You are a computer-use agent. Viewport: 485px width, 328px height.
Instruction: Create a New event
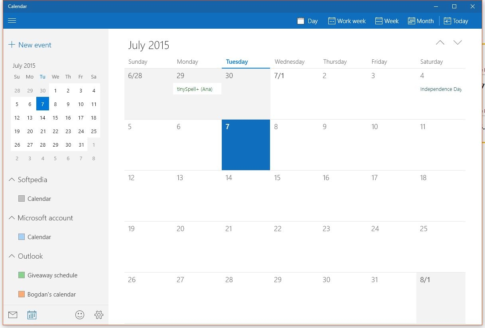[30, 45]
